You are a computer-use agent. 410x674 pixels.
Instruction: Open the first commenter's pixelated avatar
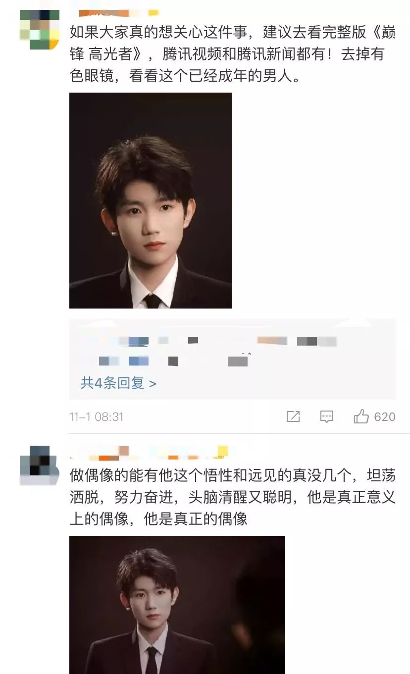point(40,30)
